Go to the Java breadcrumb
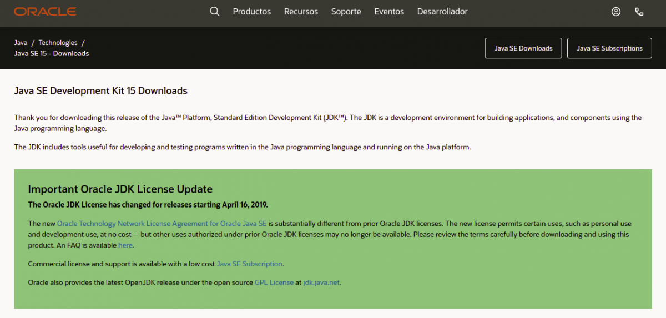666x318 pixels. pos(21,43)
